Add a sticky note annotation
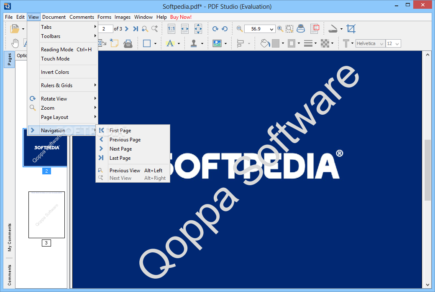The width and height of the screenshot is (435, 292). (x=114, y=43)
